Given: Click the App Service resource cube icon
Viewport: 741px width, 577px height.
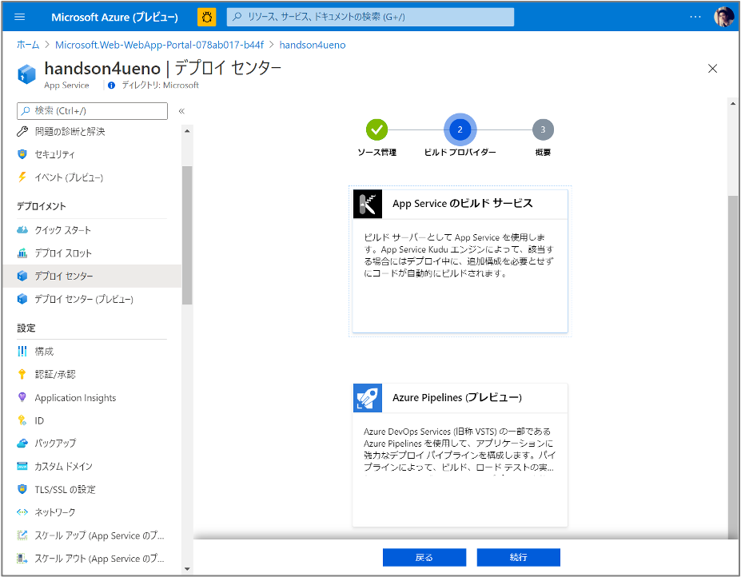Looking at the screenshot, I should [26, 74].
